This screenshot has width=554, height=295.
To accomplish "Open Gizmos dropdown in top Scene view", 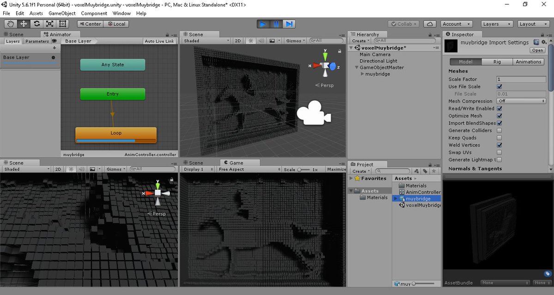I will pos(295,41).
